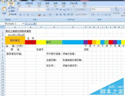The height and width of the screenshot is (96, 125).
Task: Click the orange 委托单位 cell
Action: click(x=15, y=40)
